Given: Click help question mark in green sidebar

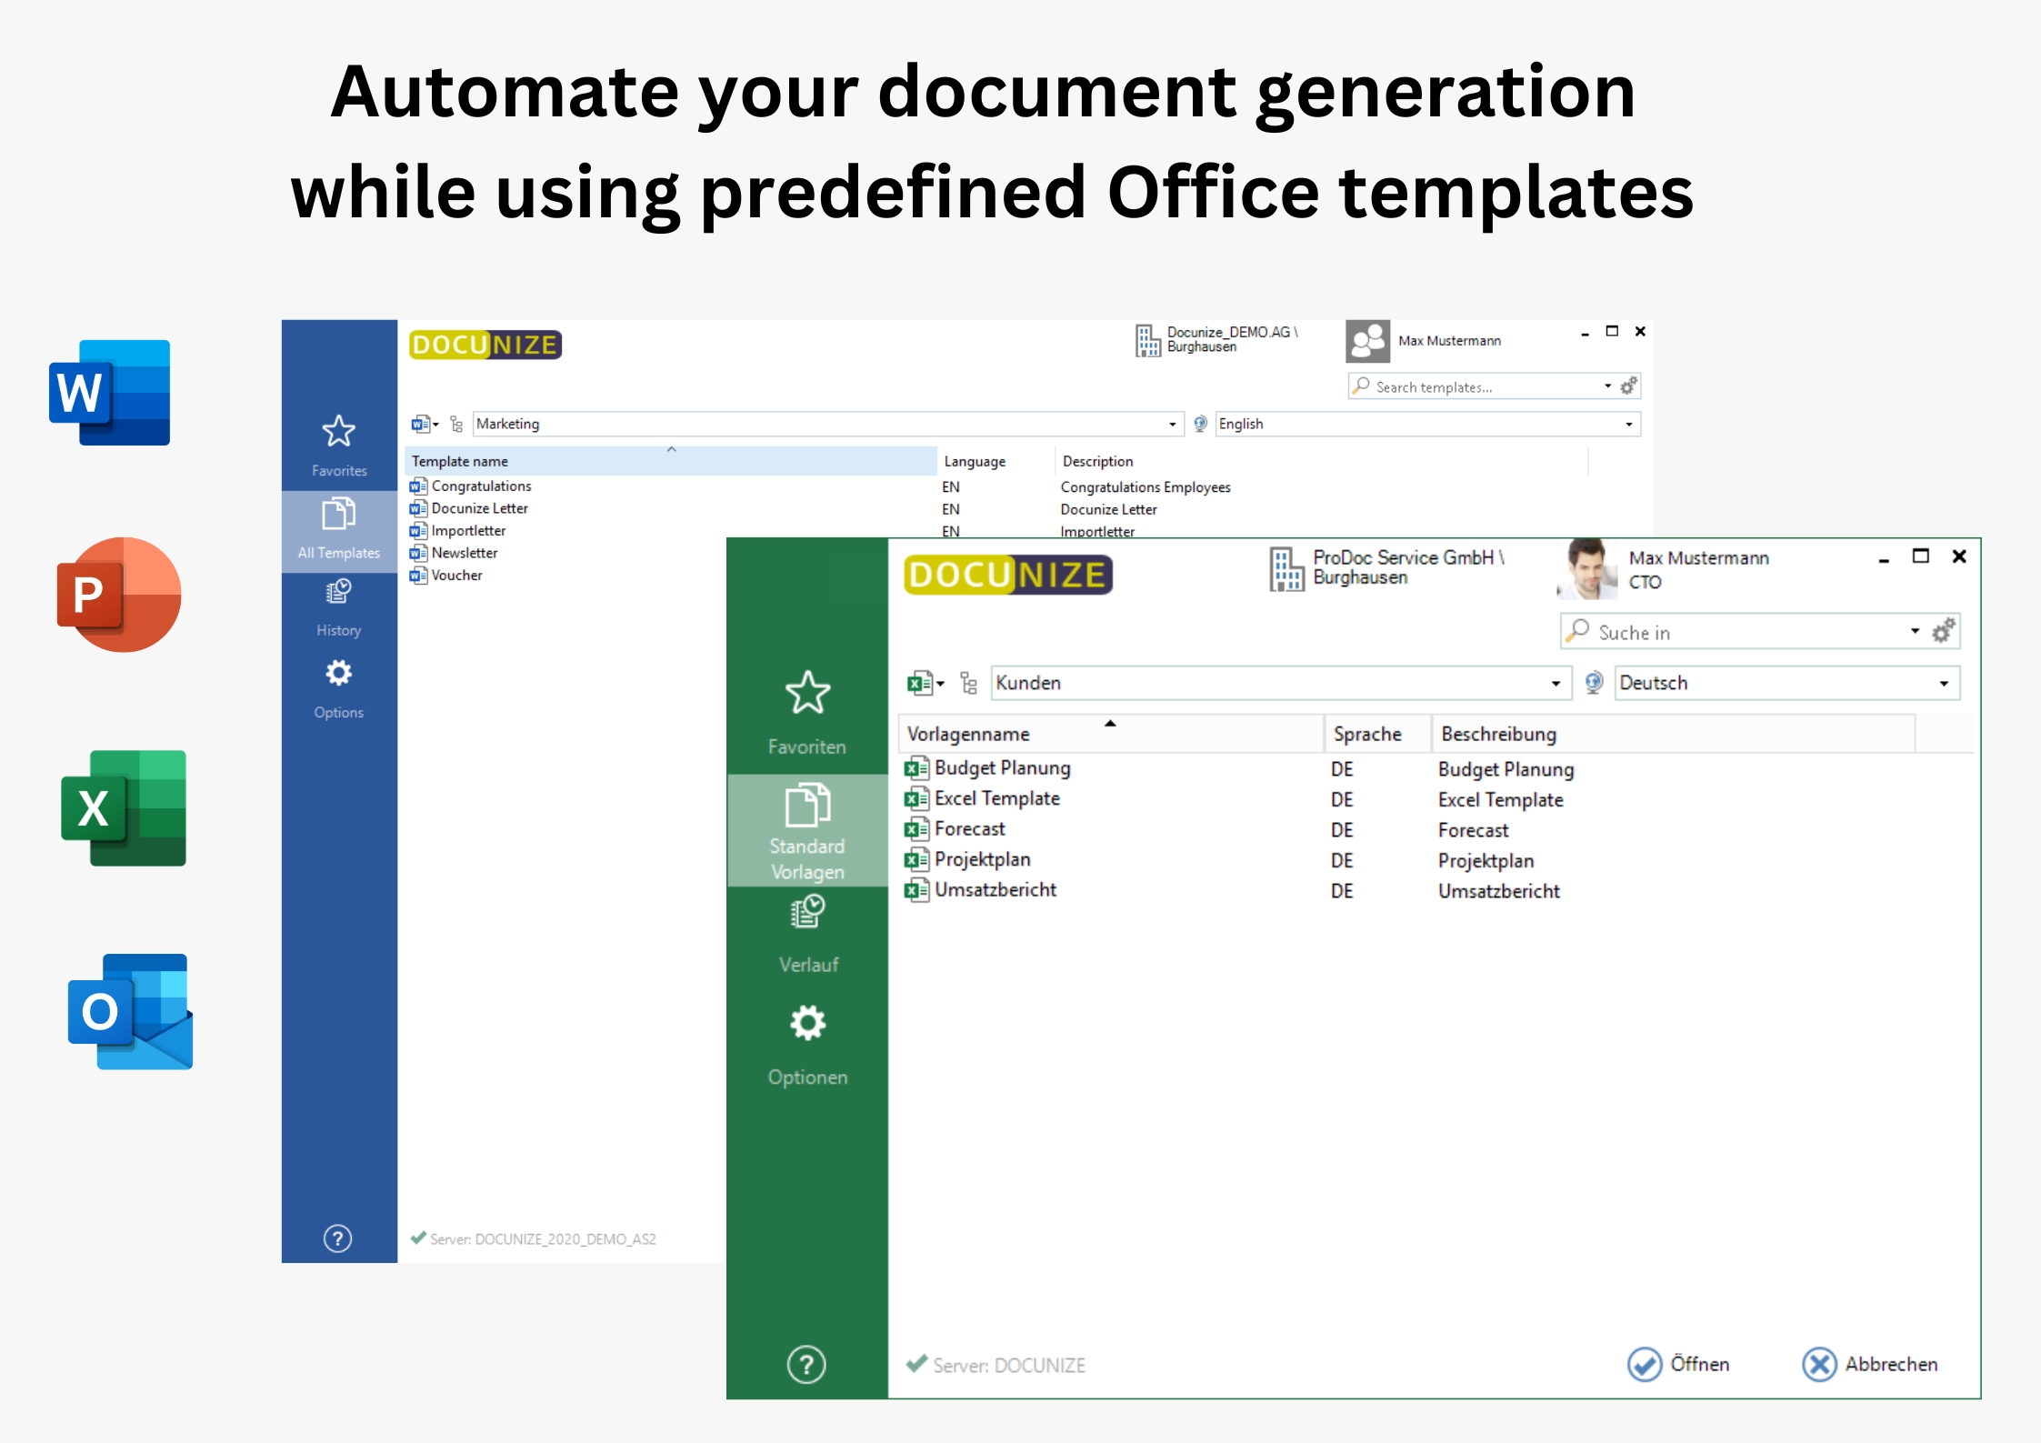Looking at the screenshot, I should (x=806, y=1364).
